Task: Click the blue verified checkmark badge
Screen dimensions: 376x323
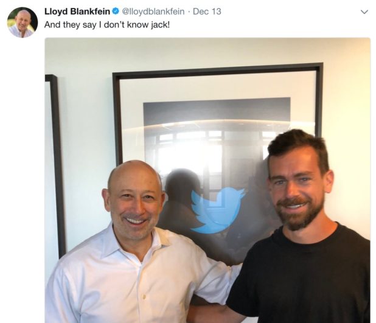Action: click(116, 12)
